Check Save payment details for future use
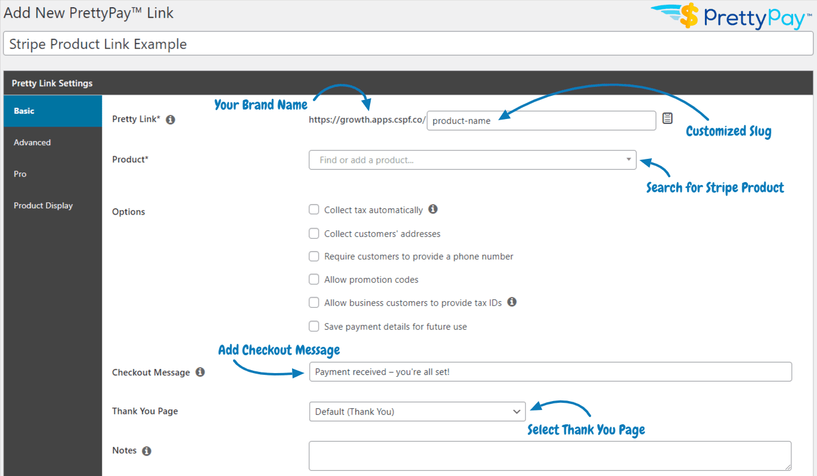Screen dimensions: 817x476 (x=314, y=326)
